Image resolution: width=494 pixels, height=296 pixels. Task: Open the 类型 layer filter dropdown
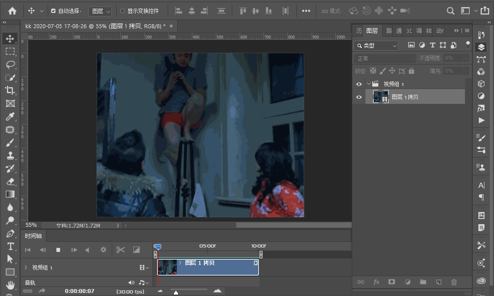(x=376, y=45)
